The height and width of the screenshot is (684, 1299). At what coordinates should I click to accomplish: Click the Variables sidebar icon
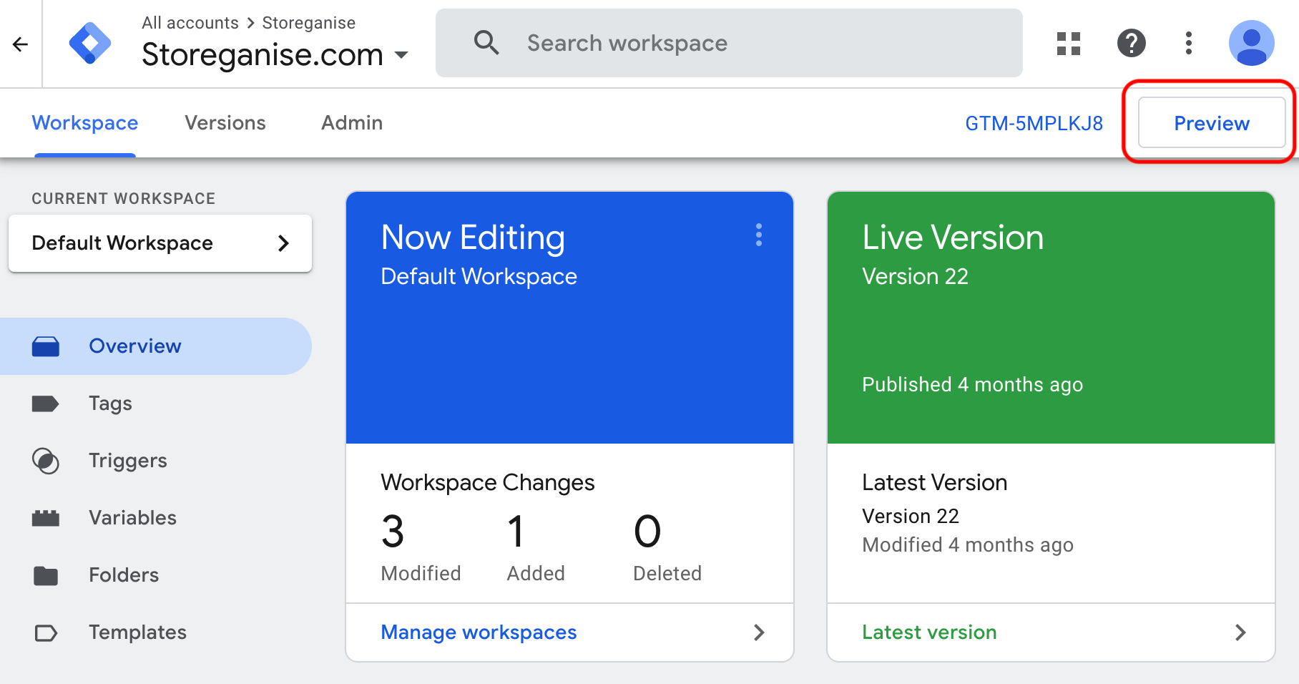click(46, 518)
